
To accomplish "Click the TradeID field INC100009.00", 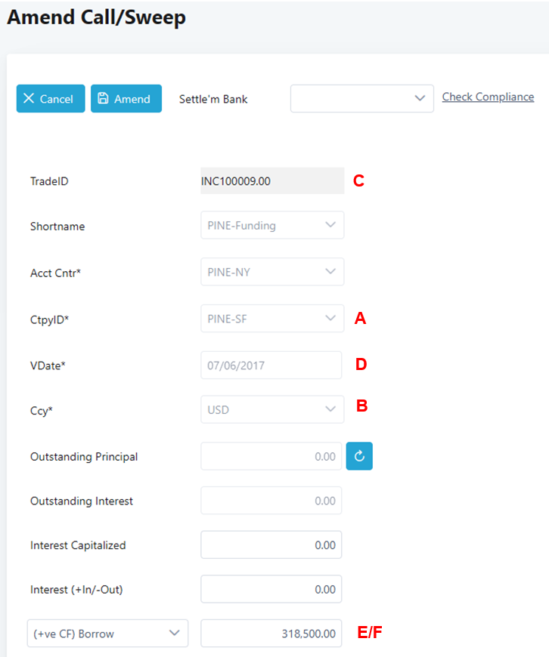I will tap(272, 181).
